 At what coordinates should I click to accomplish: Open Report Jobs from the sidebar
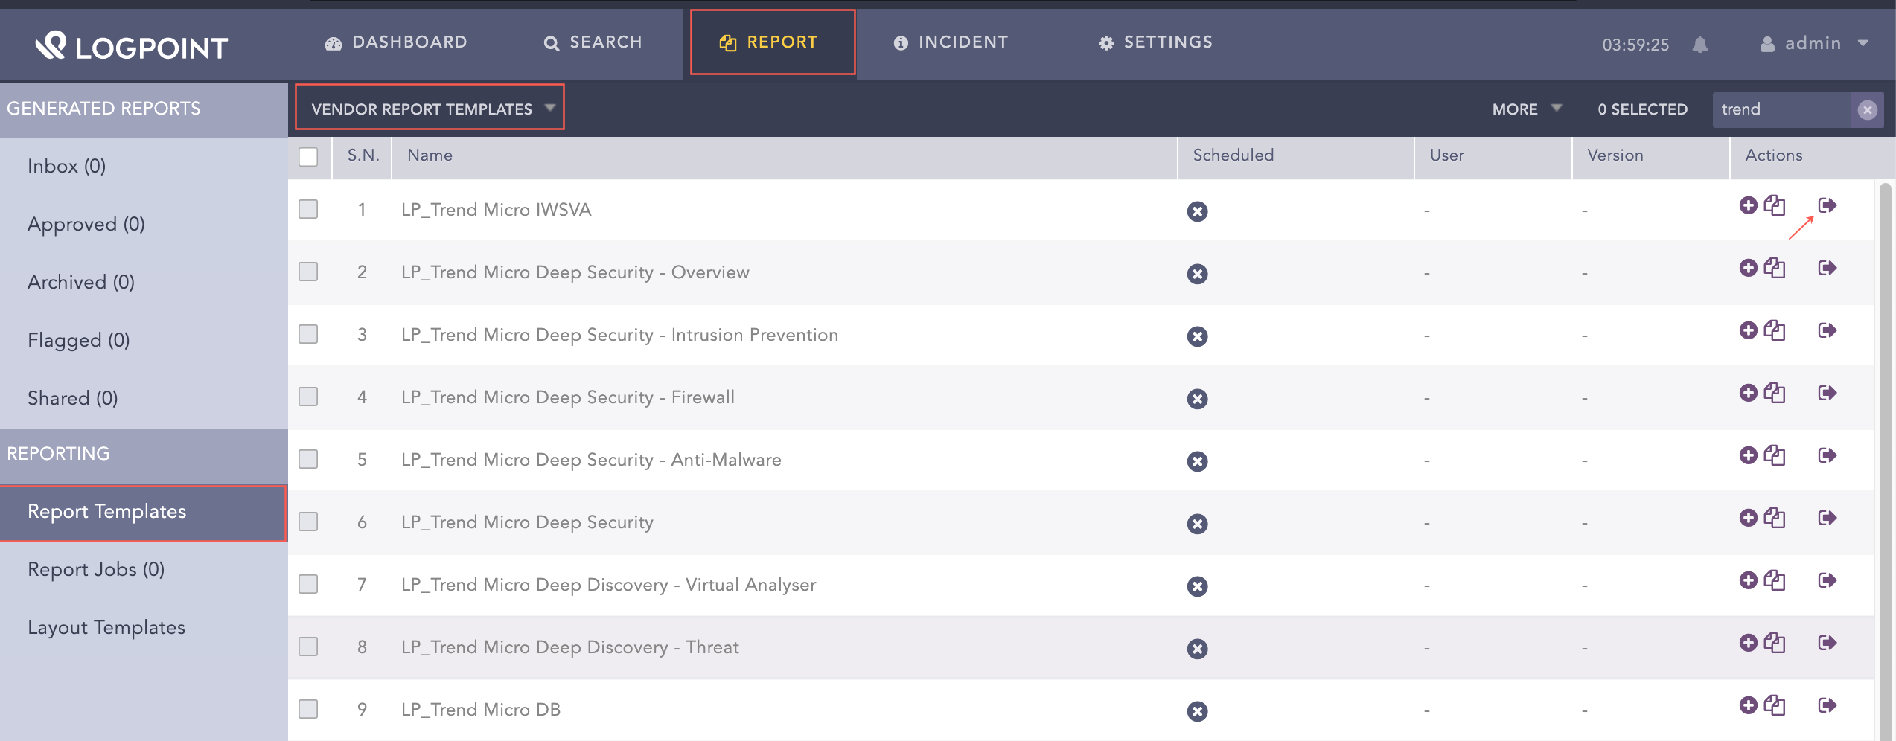95,569
